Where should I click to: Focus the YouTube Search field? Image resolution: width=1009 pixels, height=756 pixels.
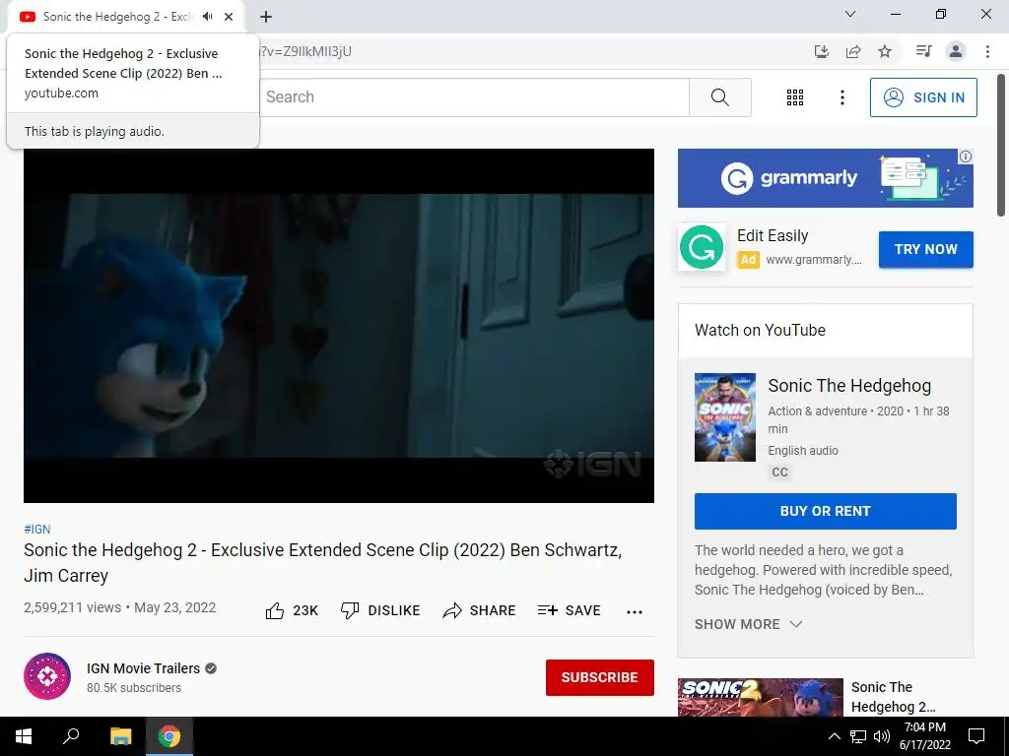click(474, 97)
